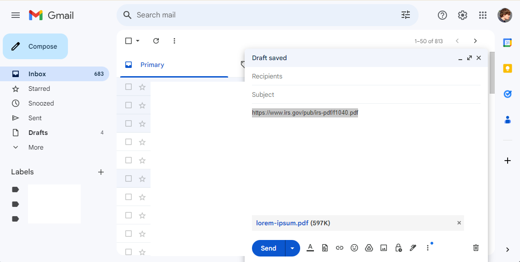Insert files using Drive icon

point(369,248)
